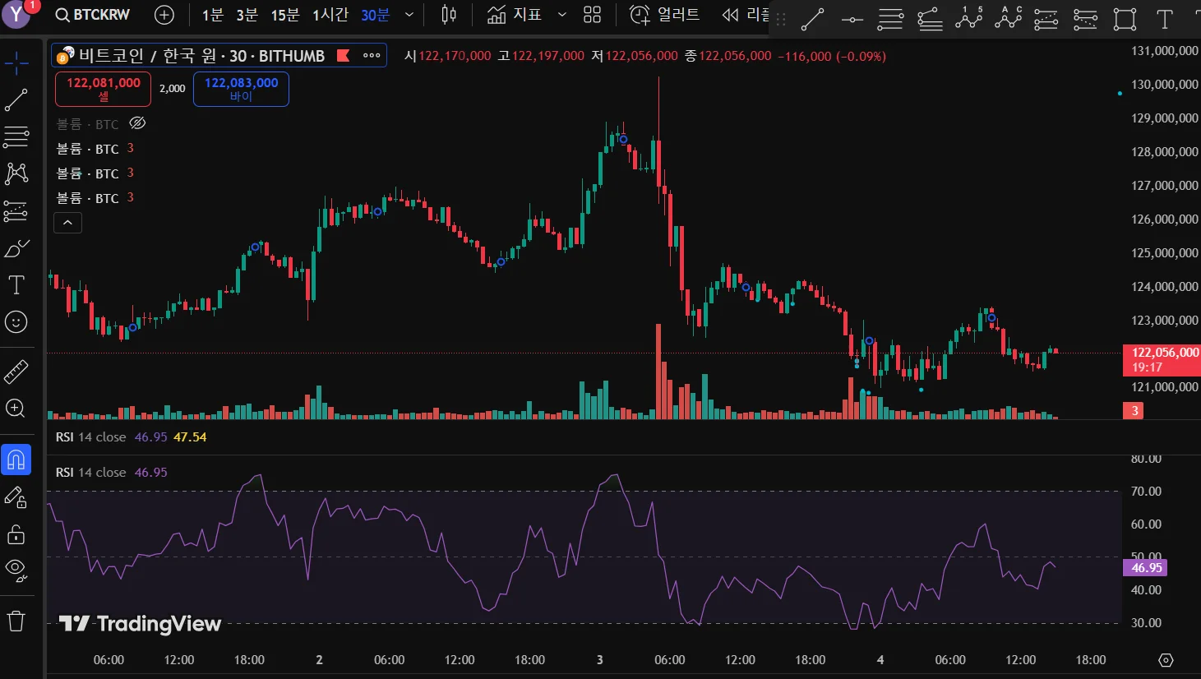Switch to the 1시간 interval
The height and width of the screenshot is (679, 1201).
[330, 15]
